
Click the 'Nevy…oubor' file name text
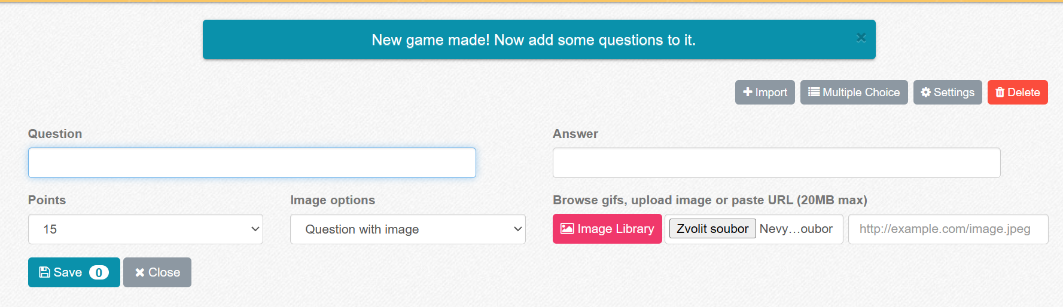click(796, 229)
